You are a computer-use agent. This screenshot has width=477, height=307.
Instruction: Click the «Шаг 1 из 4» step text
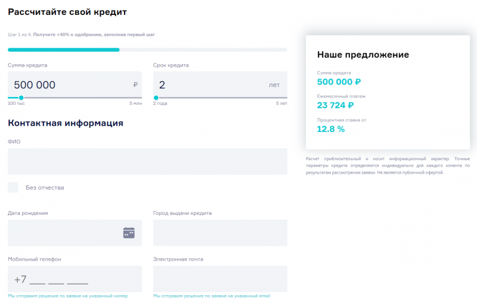click(x=20, y=35)
